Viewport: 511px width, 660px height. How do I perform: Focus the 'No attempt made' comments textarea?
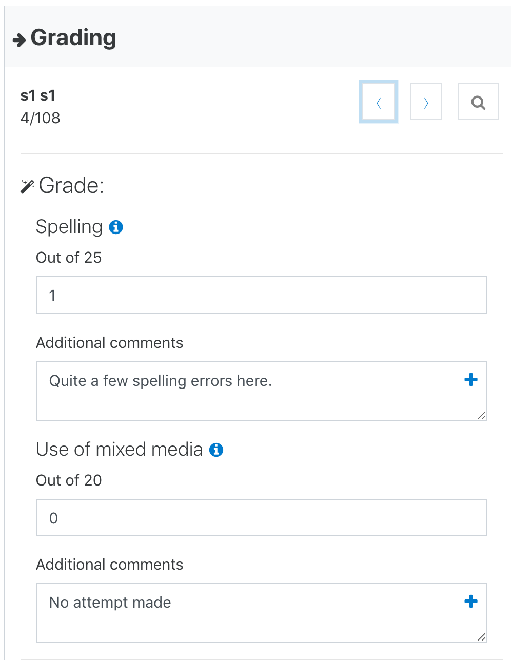click(262, 613)
